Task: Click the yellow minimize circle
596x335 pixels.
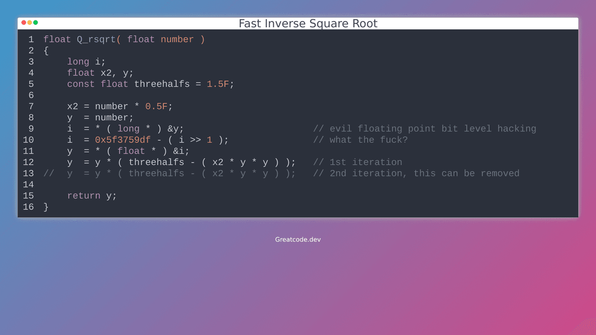Action: pos(29,23)
